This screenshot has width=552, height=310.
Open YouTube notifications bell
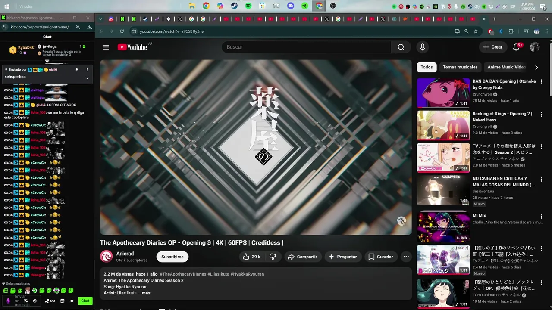(x=516, y=47)
